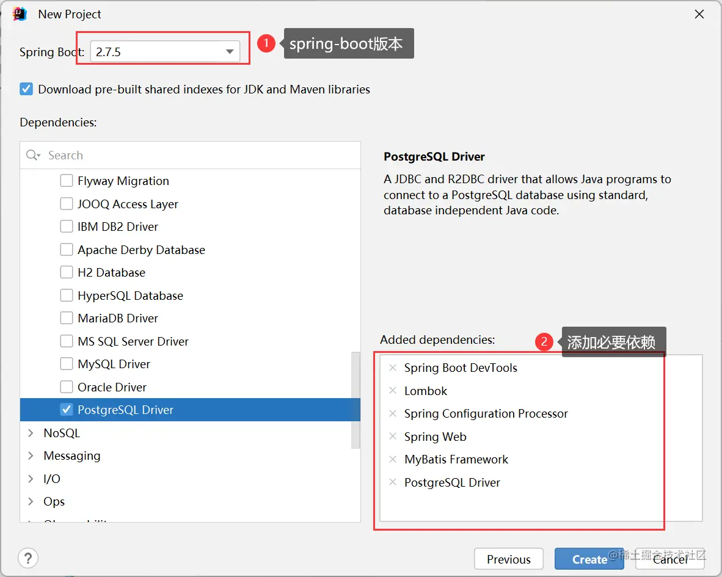
Task: Enable the Oracle Driver checkbox
Action: [67, 386]
